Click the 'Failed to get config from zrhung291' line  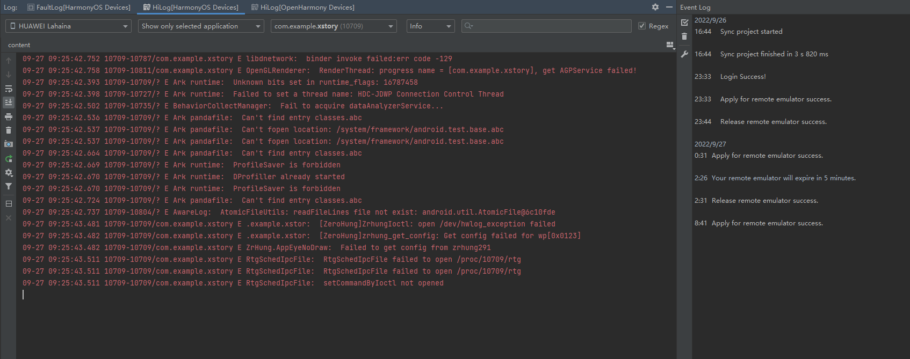(257, 247)
